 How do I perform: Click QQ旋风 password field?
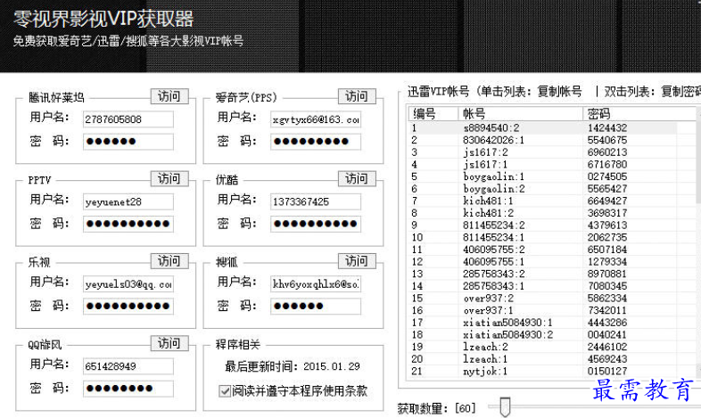tap(128, 389)
